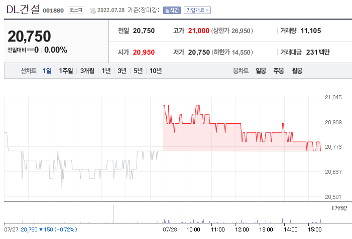
Task: Click the 하한가 14,550 text
Action: click(x=232, y=52)
